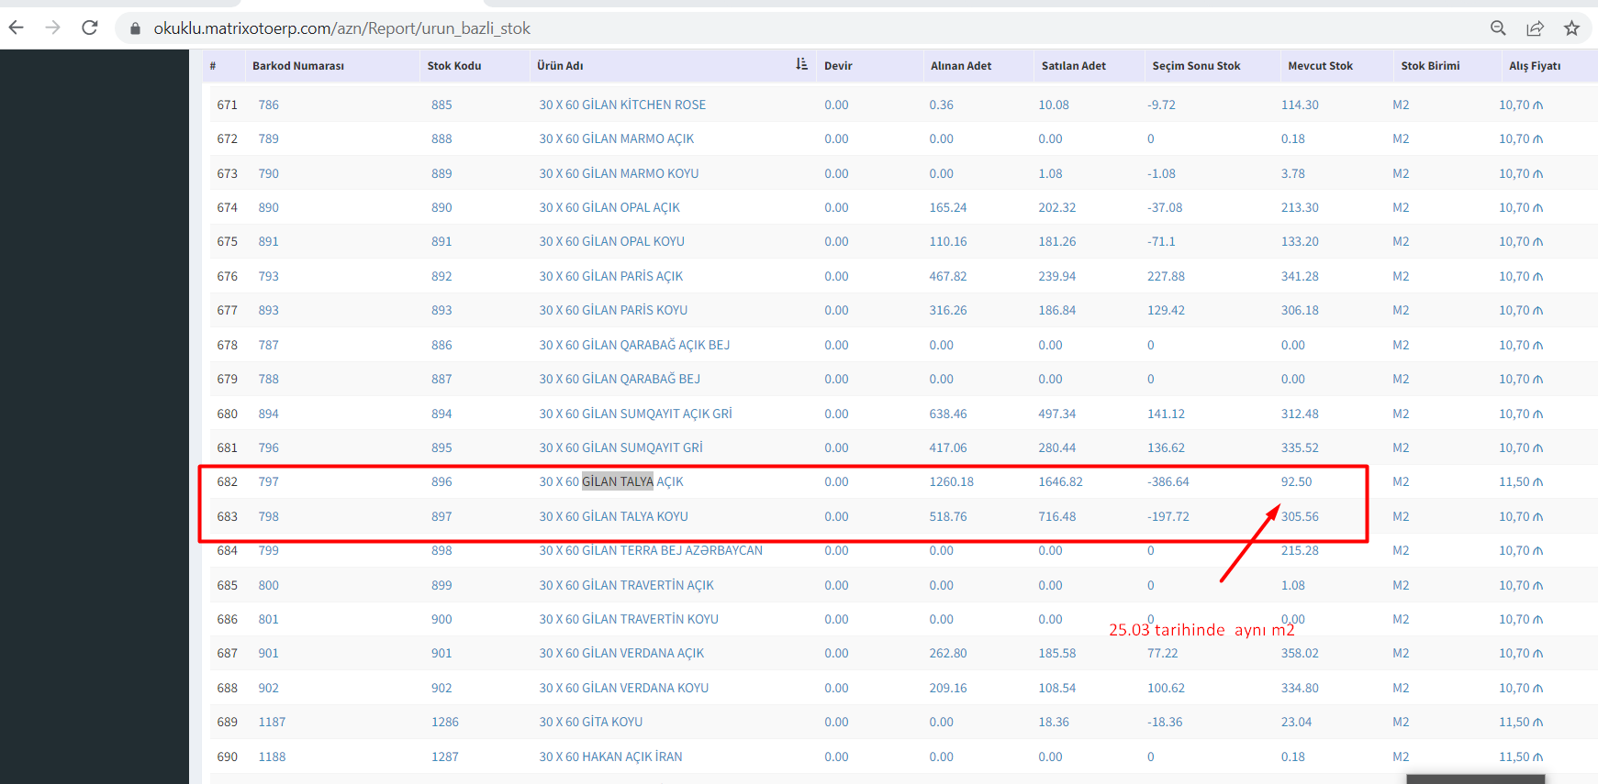
Task: Click the Alınan Adet column header
Action: point(960,66)
